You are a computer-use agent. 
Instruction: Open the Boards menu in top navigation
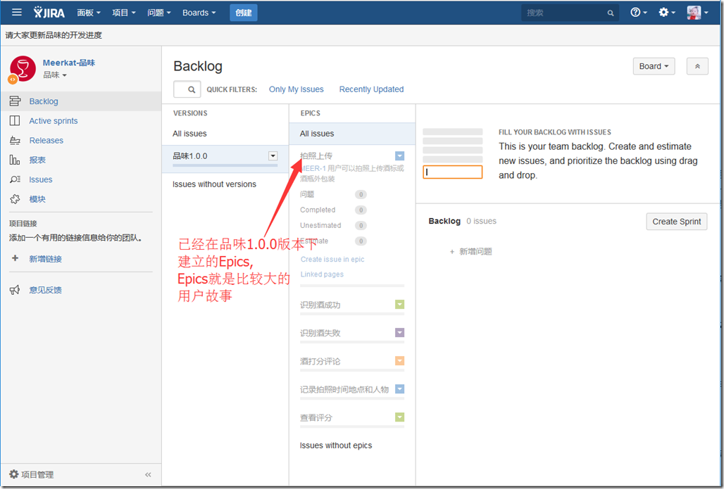click(x=199, y=13)
